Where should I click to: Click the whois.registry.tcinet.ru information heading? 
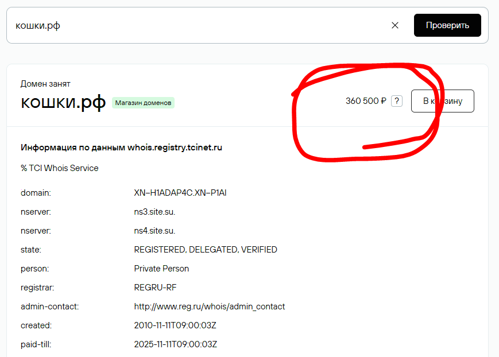pyautogui.click(x=121, y=148)
